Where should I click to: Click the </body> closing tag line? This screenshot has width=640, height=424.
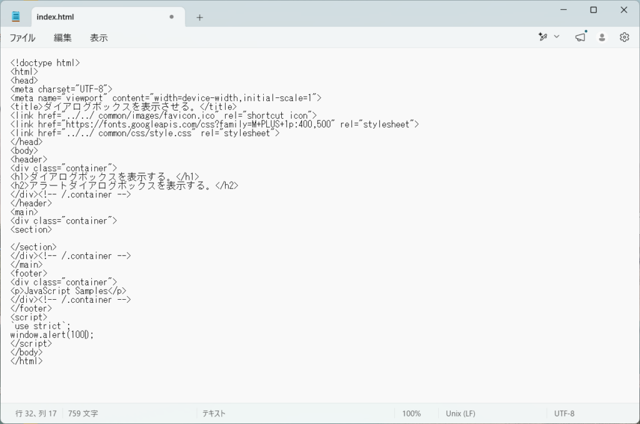point(26,352)
